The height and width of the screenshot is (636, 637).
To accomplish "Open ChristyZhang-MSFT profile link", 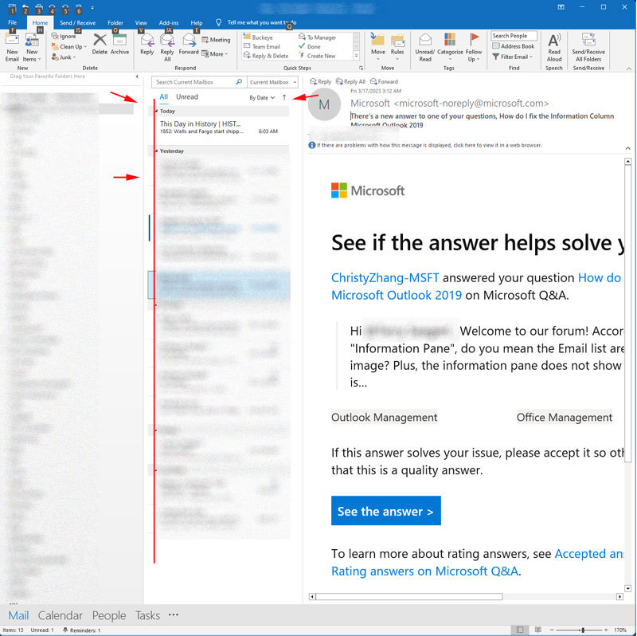I will pyautogui.click(x=385, y=277).
